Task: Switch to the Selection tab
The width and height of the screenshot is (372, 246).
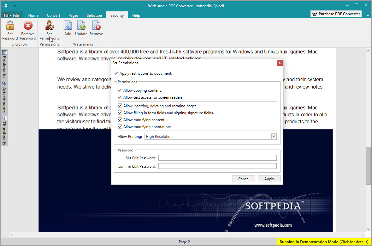Action: coord(94,15)
